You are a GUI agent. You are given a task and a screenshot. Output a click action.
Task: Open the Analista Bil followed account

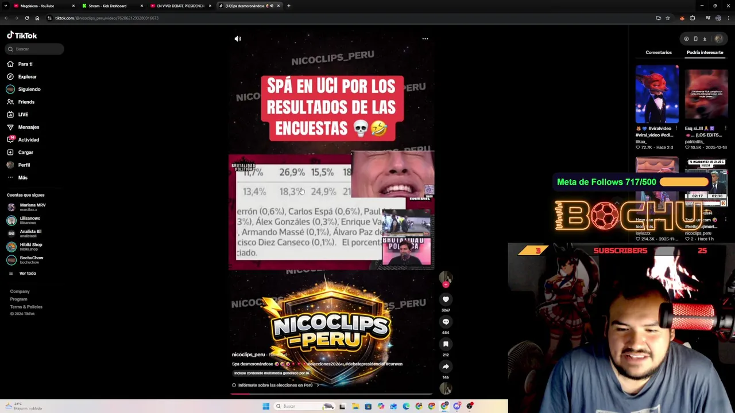point(25,233)
